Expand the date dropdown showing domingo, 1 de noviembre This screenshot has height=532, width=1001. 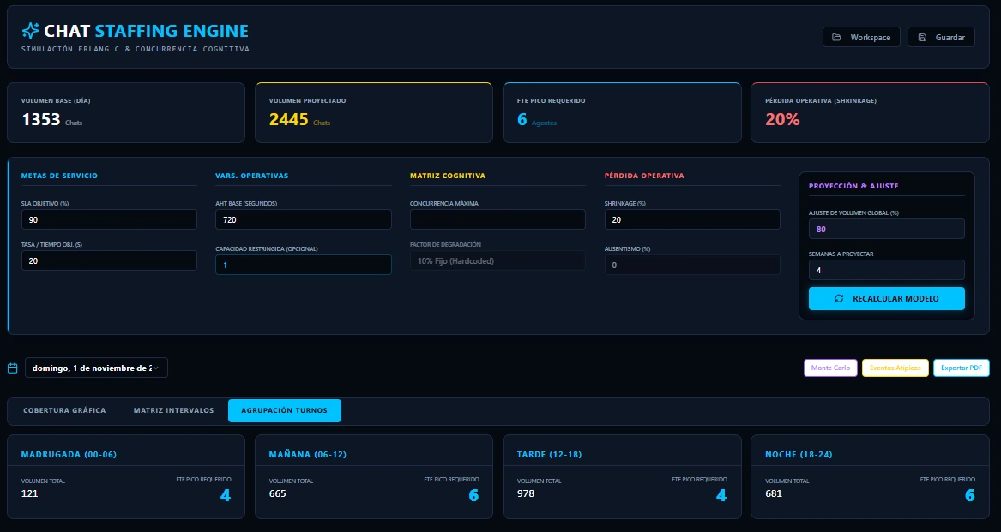(x=96, y=368)
